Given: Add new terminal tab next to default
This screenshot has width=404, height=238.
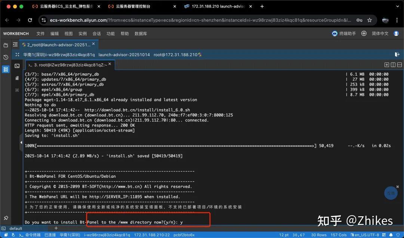Looking at the screenshot, I should tap(56, 228).
